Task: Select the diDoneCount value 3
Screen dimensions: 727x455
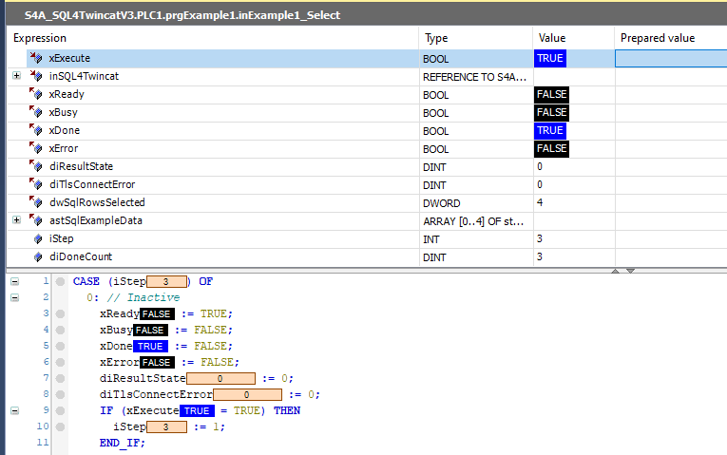Action: 540,256
